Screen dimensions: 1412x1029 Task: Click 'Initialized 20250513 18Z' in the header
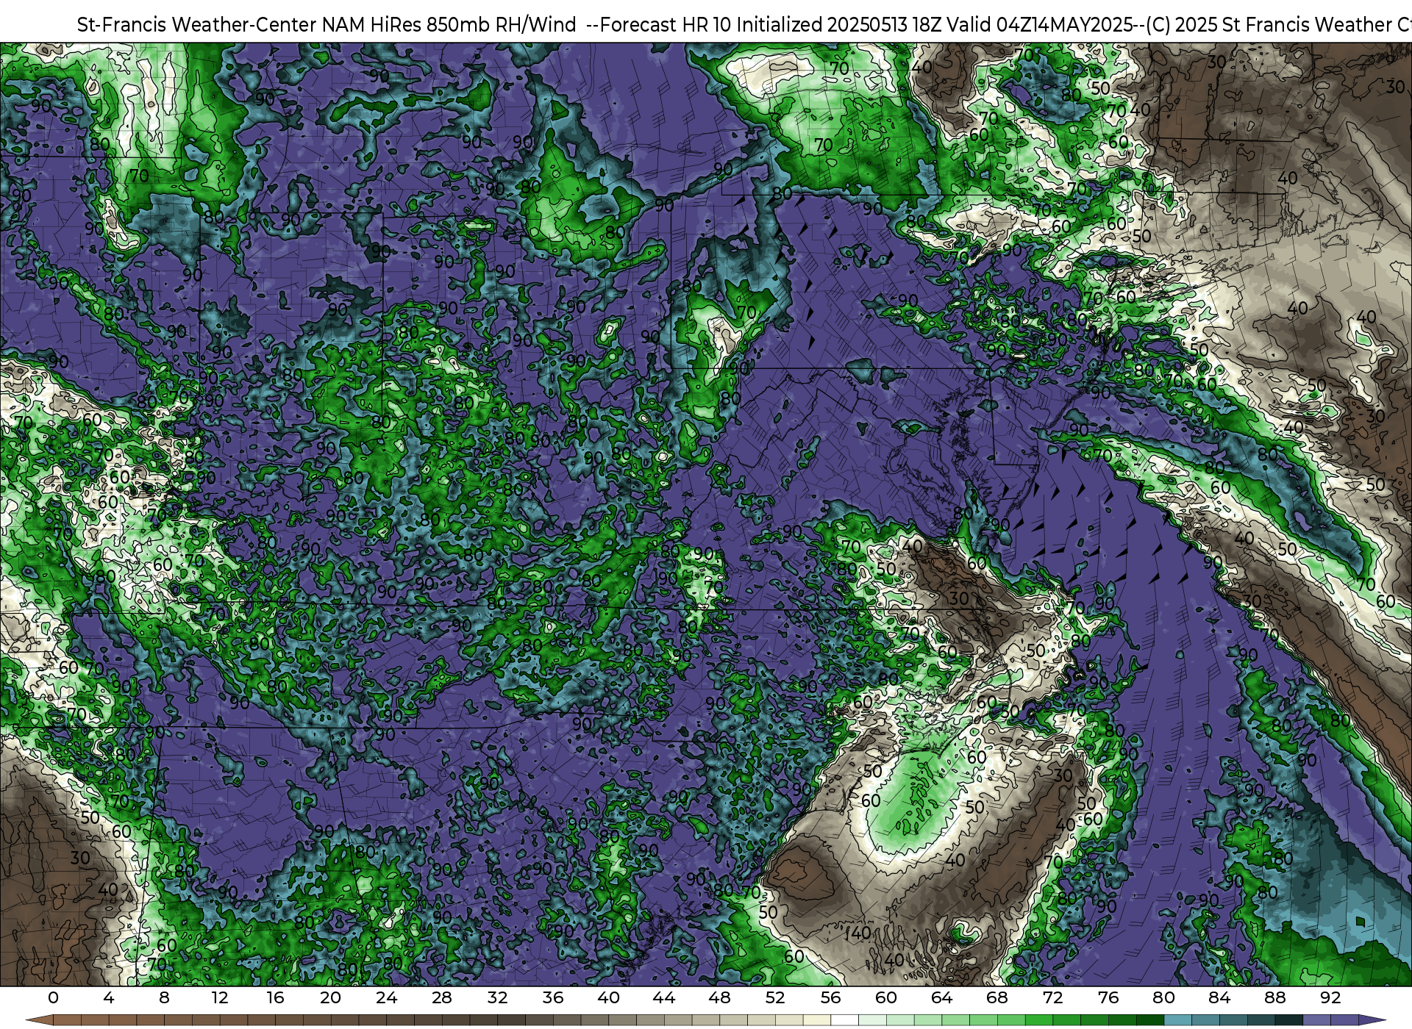tap(839, 25)
